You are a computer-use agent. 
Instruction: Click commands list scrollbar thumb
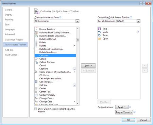78,40
